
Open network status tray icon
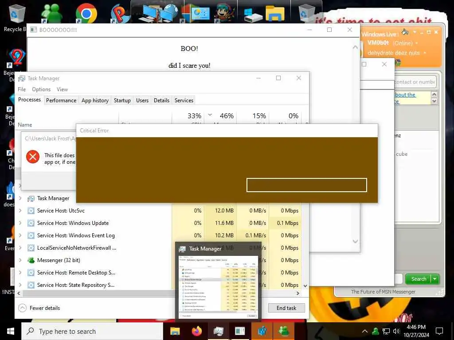click(386, 331)
